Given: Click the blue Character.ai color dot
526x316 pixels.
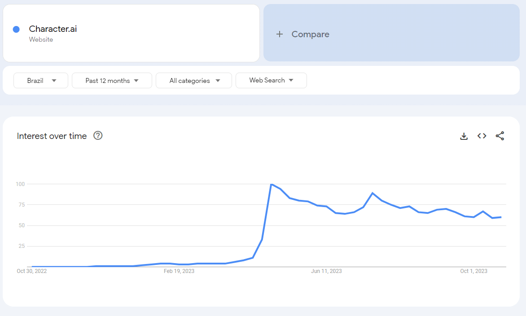Looking at the screenshot, I should click(16, 29).
